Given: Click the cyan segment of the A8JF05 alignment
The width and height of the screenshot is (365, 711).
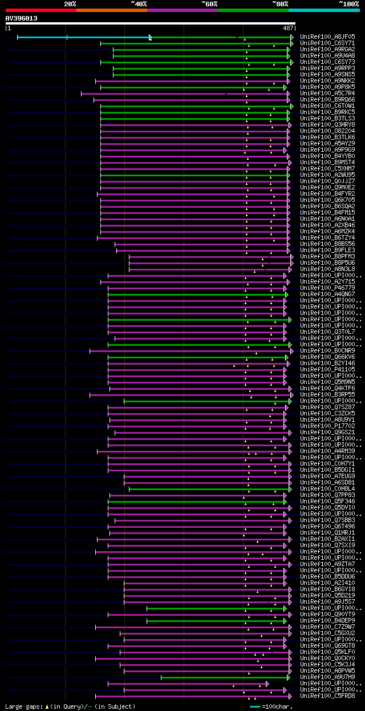Looking at the screenshot, I should pyautogui.click(x=84, y=37).
